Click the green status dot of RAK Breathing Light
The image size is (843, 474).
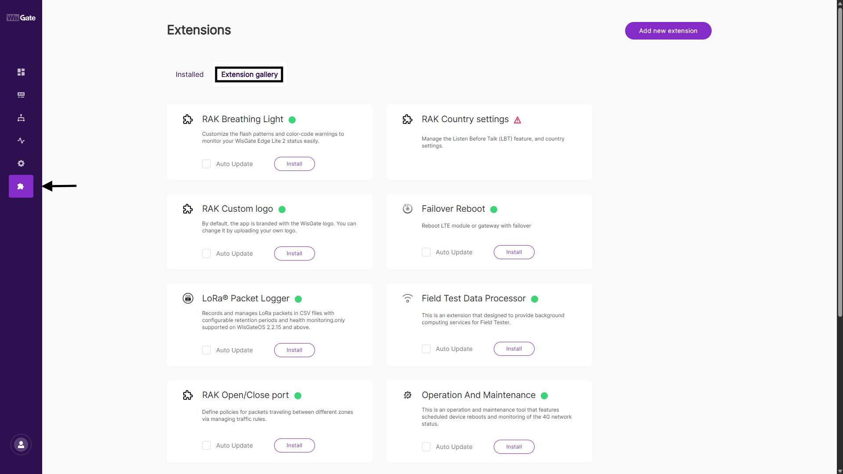[x=292, y=120]
